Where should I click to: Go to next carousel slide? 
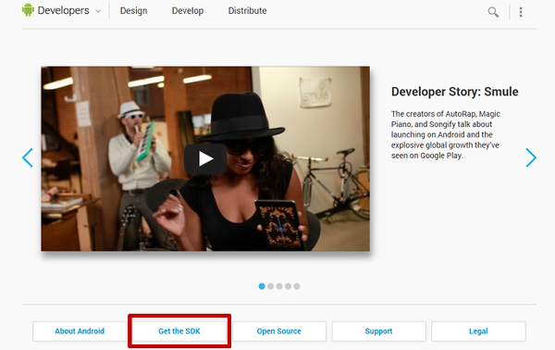pyautogui.click(x=531, y=157)
